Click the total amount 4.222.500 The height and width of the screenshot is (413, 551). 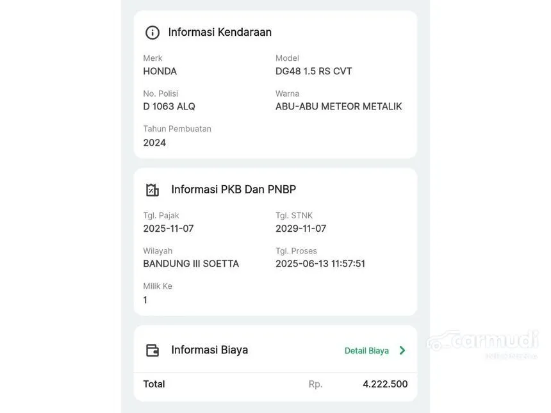point(385,384)
